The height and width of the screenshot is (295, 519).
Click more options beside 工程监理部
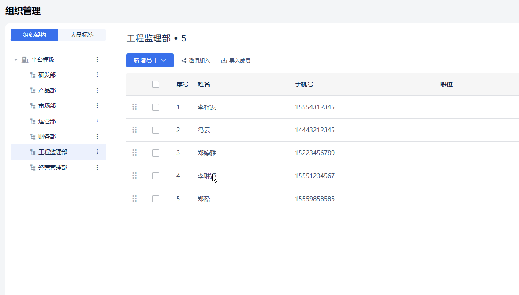(x=97, y=152)
